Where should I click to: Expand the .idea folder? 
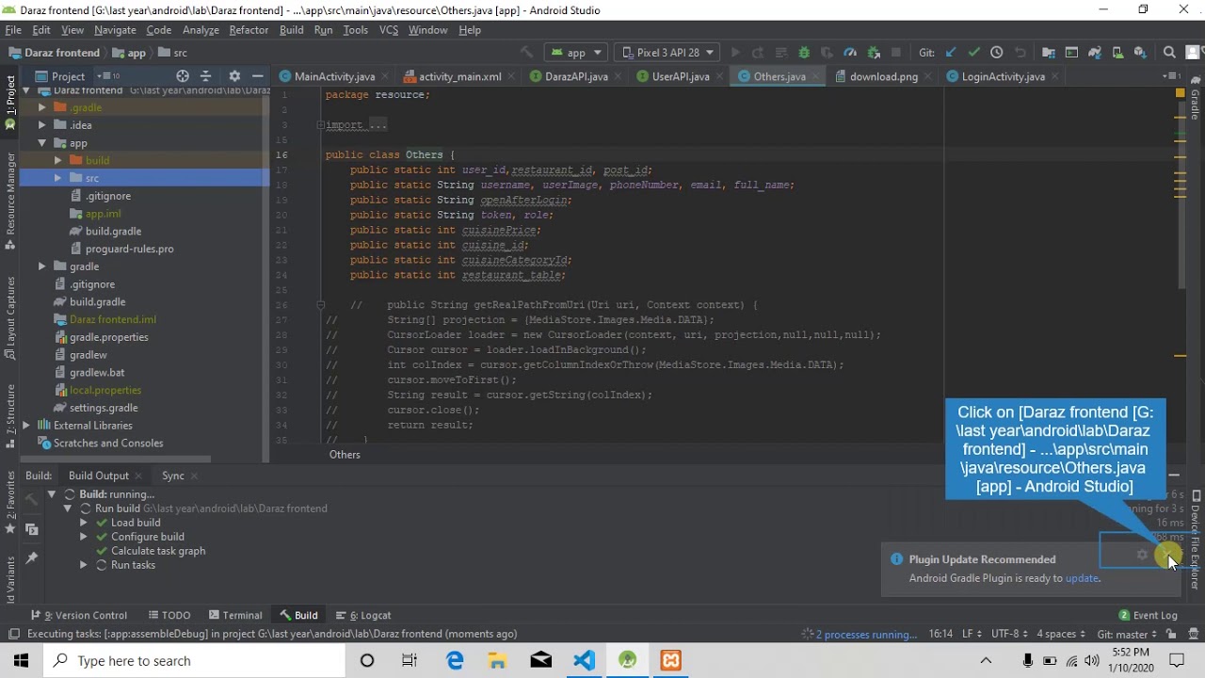pos(42,125)
